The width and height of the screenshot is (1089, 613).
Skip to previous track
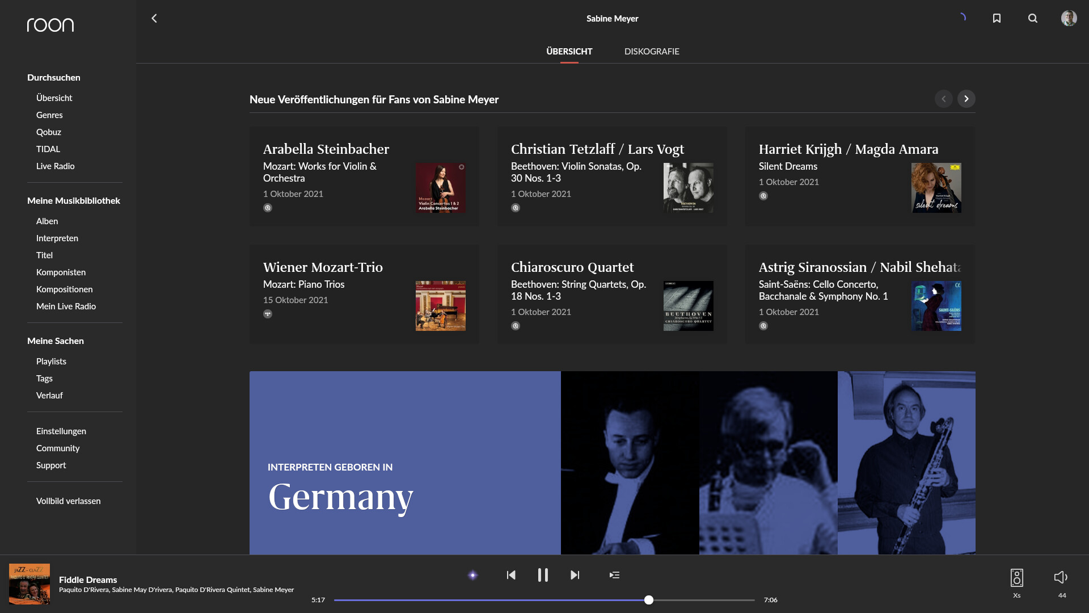pos(511,575)
